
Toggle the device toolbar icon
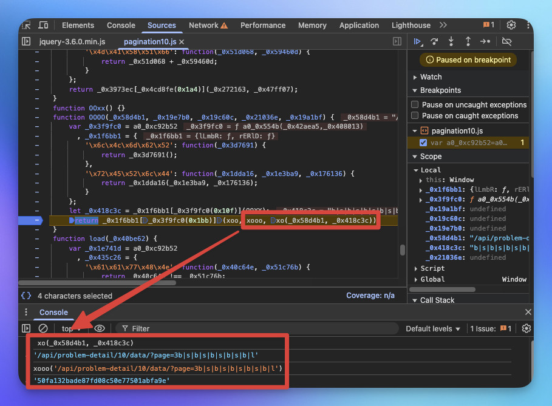pyautogui.click(x=43, y=25)
